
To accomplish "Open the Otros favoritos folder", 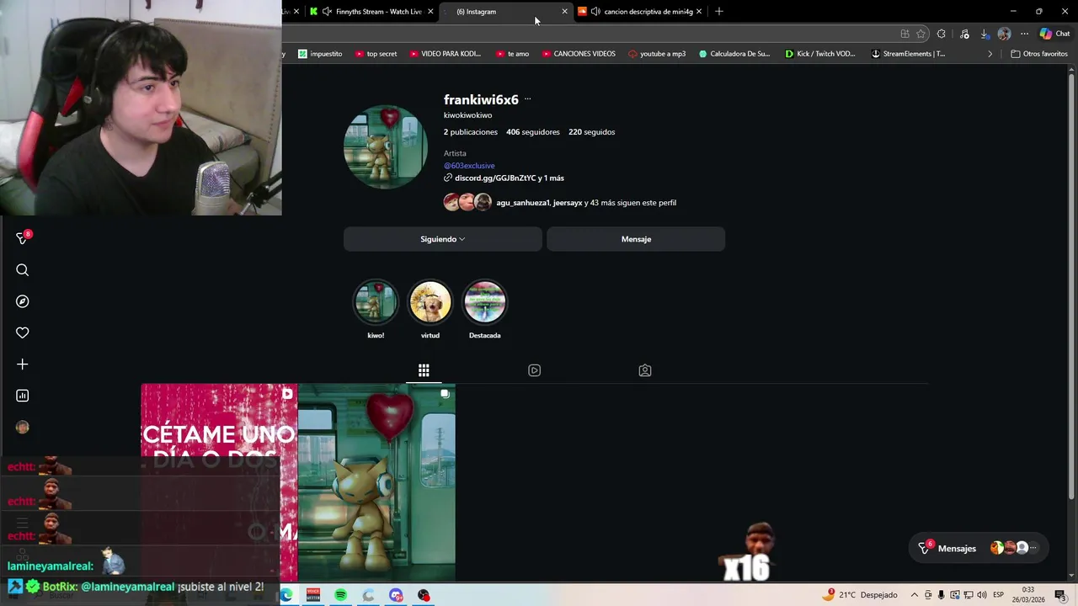I will 1039,54.
